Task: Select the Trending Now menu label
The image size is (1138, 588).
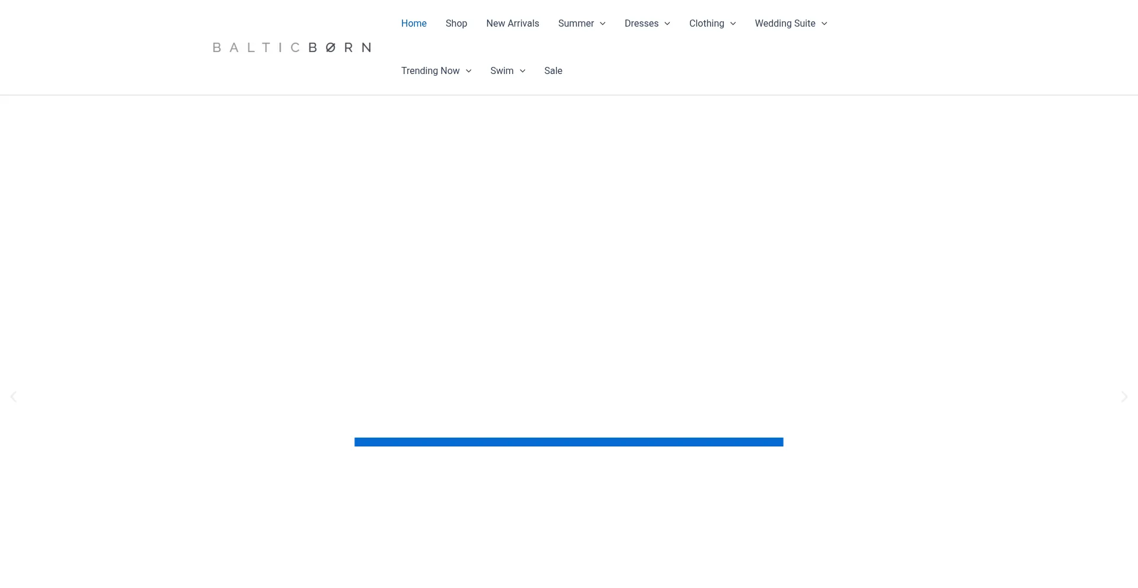Action: (x=430, y=71)
